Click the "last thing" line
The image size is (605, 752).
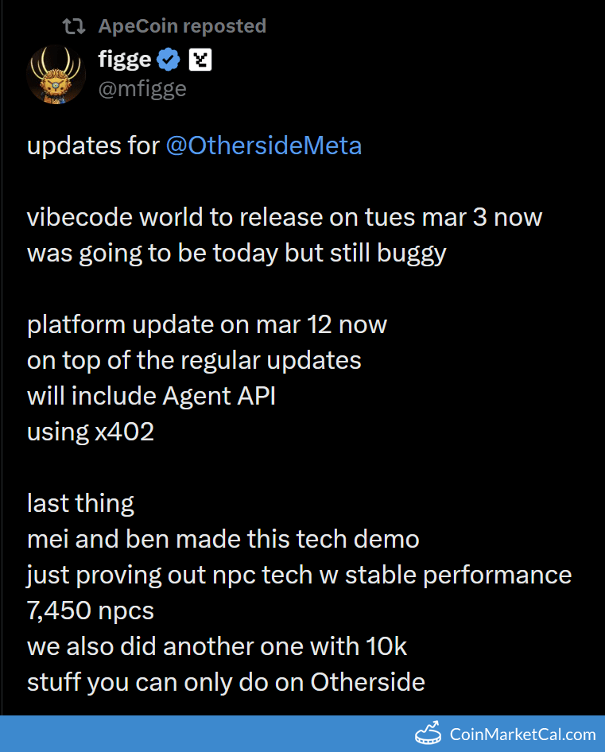[80, 503]
